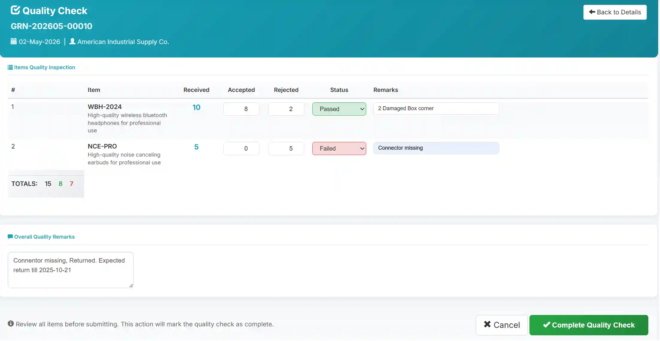Click the 02-May-2026 date text
Image resolution: width=660 pixels, height=341 pixels.
(40, 42)
